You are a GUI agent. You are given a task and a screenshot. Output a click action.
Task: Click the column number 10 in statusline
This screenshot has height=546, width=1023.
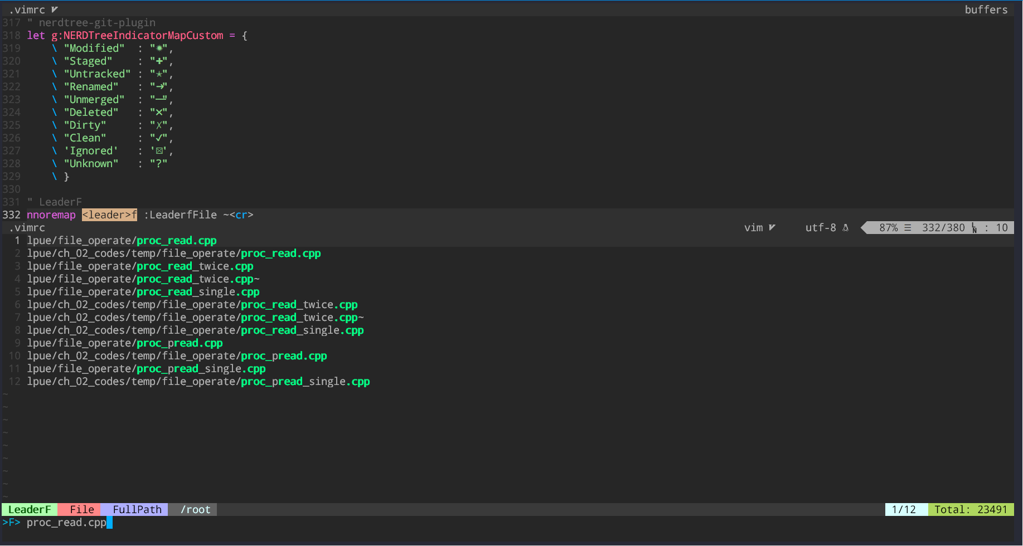click(x=1002, y=227)
